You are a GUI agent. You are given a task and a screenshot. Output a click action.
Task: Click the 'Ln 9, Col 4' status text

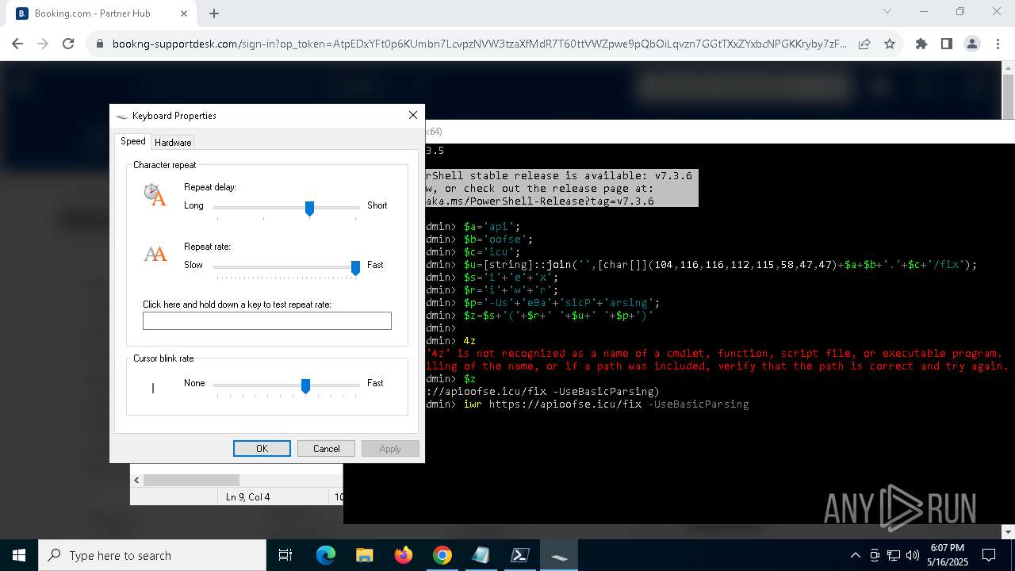[x=247, y=497]
